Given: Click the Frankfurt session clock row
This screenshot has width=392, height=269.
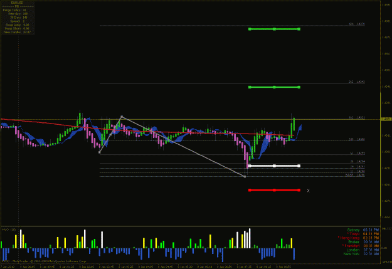Looking at the screenshot, I should click(x=361, y=246).
